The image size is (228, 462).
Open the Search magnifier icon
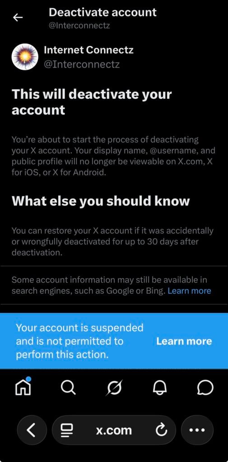coord(69,387)
